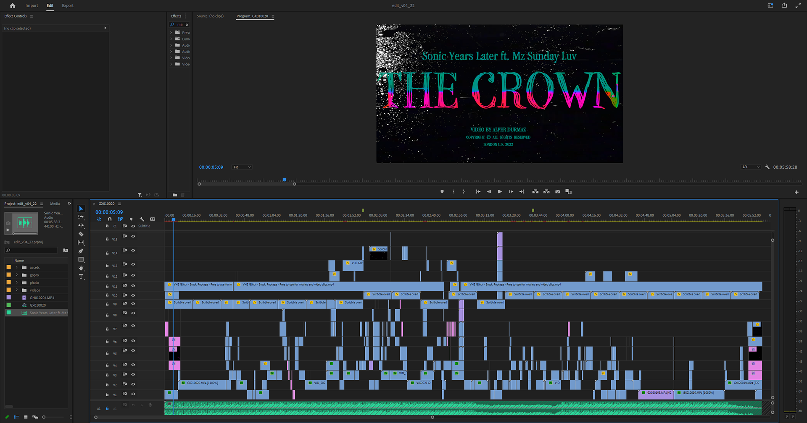Expand the Lumetri effects folder
The width and height of the screenshot is (807, 423).
(x=171, y=39)
